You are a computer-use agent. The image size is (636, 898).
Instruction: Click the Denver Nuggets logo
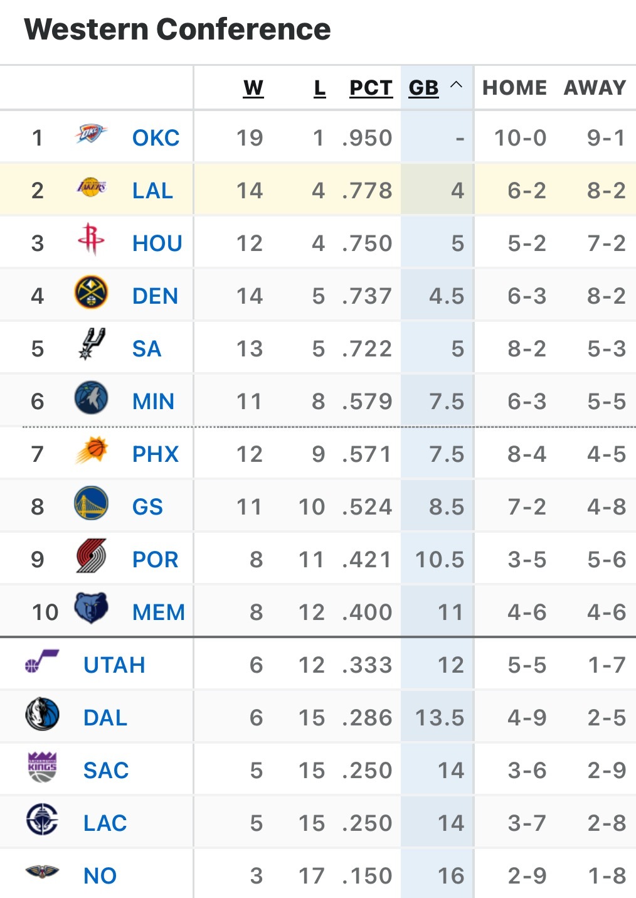click(x=91, y=293)
